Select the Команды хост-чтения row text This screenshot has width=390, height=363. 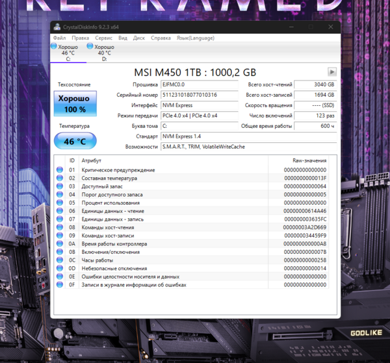click(108, 227)
